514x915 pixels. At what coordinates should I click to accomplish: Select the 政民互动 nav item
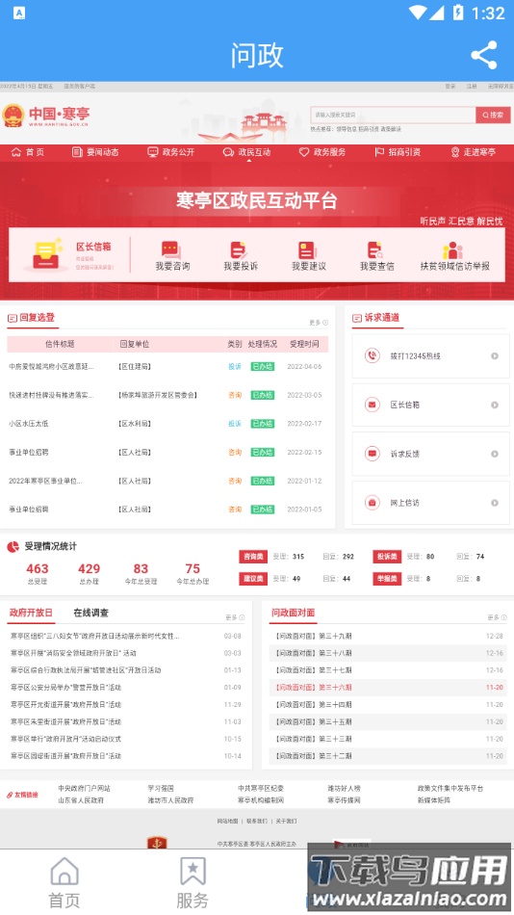(x=246, y=152)
